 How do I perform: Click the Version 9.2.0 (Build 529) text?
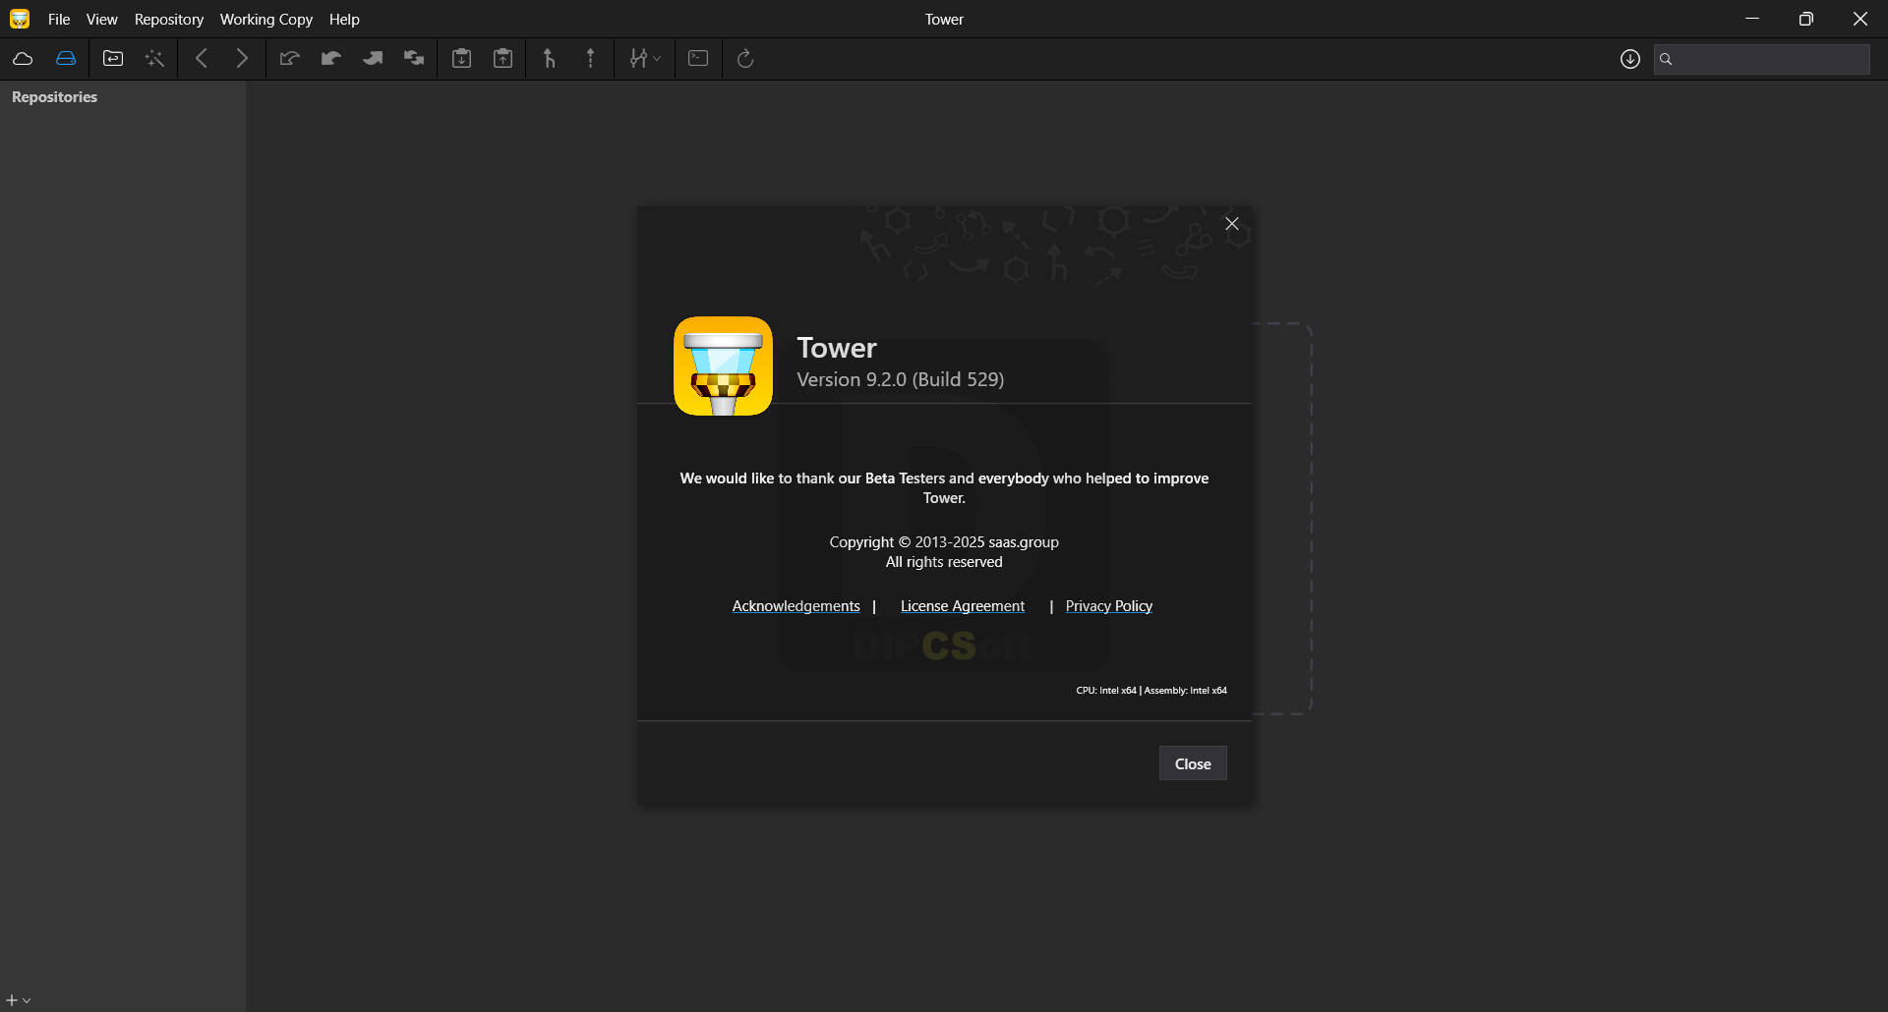pyautogui.click(x=900, y=379)
